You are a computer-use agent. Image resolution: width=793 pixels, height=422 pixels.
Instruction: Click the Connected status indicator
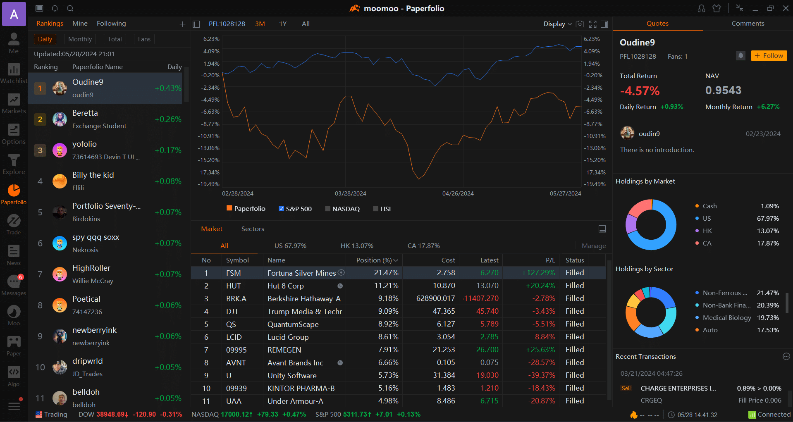pyautogui.click(x=769, y=415)
